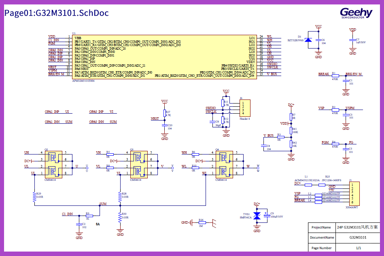This screenshot has height=256, width=384.
Task: Select the R29 0.03R shunt resistor
Action: coord(34,197)
